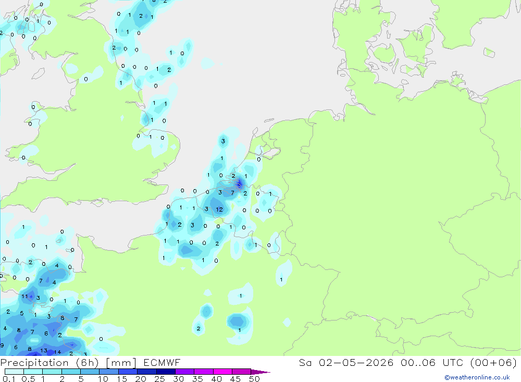
Task: Select the 15–20 mm legend color swatch
Action: [x=128, y=372]
